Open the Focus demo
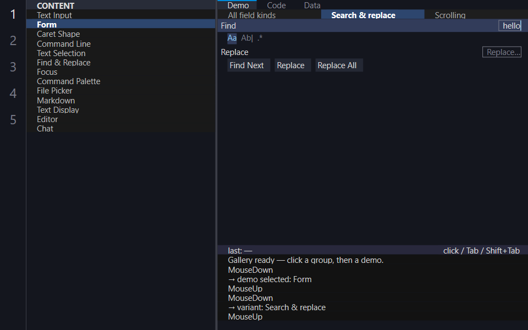The image size is (528, 330). (x=120, y=72)
